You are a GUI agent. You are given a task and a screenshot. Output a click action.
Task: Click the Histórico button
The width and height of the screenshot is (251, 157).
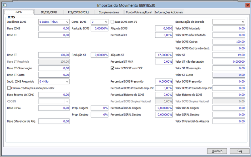tap(217, 151)
